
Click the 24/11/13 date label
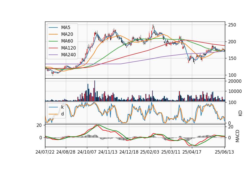(x=108, y=152)
